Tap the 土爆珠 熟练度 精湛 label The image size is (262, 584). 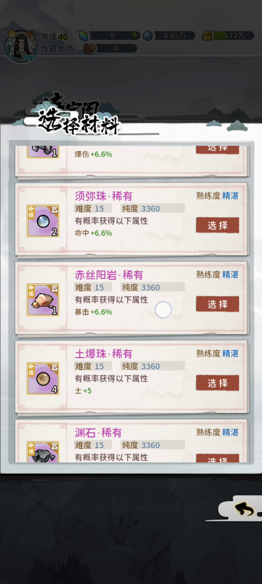[x=217, y=354]
